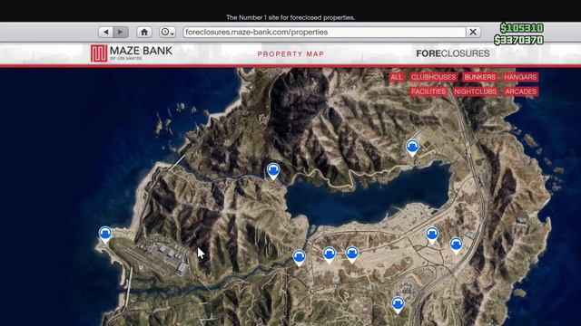Filter properties by Clubhouses
The image size is (581, 326).
[433, 77]
